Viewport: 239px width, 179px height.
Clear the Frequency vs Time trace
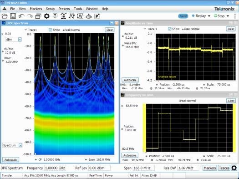click(231, 101)
